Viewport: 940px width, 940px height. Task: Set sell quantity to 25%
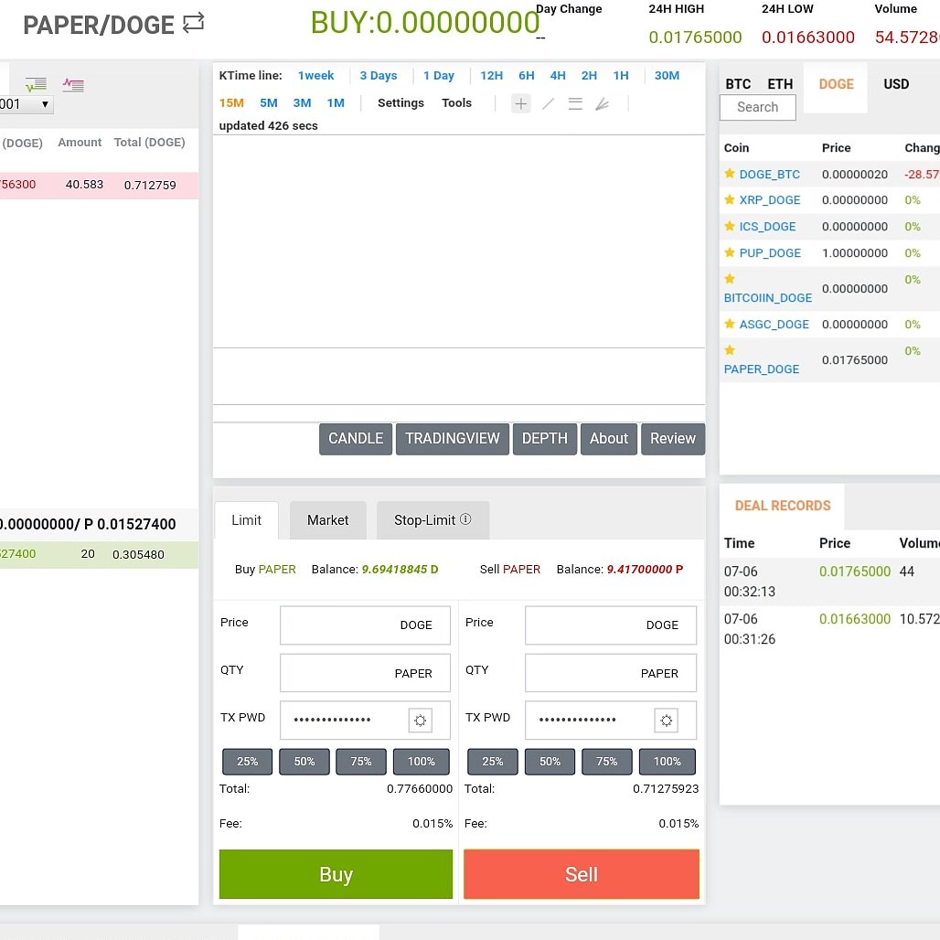point(492,762)
